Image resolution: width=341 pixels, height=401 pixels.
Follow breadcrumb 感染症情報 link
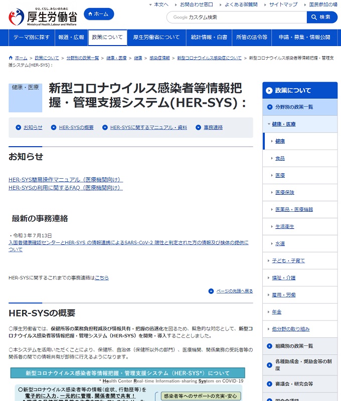tap(159, 58)
